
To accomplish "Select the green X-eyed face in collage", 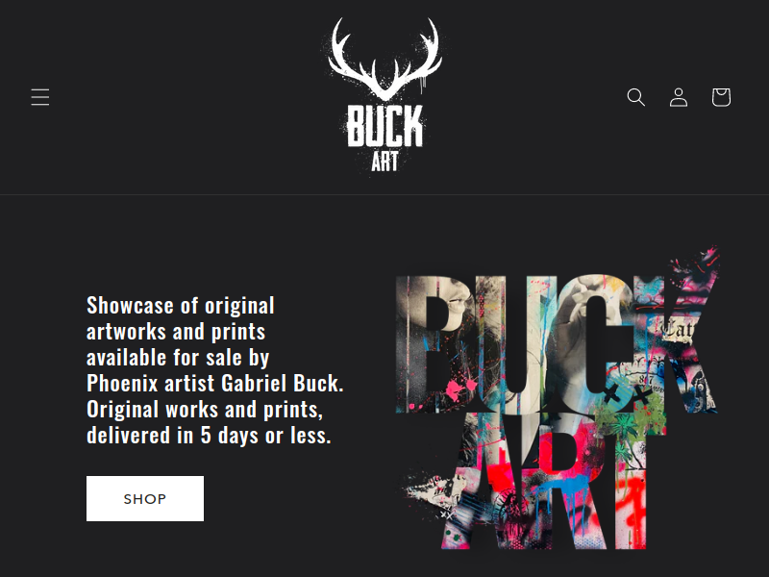I will [628, 395].
